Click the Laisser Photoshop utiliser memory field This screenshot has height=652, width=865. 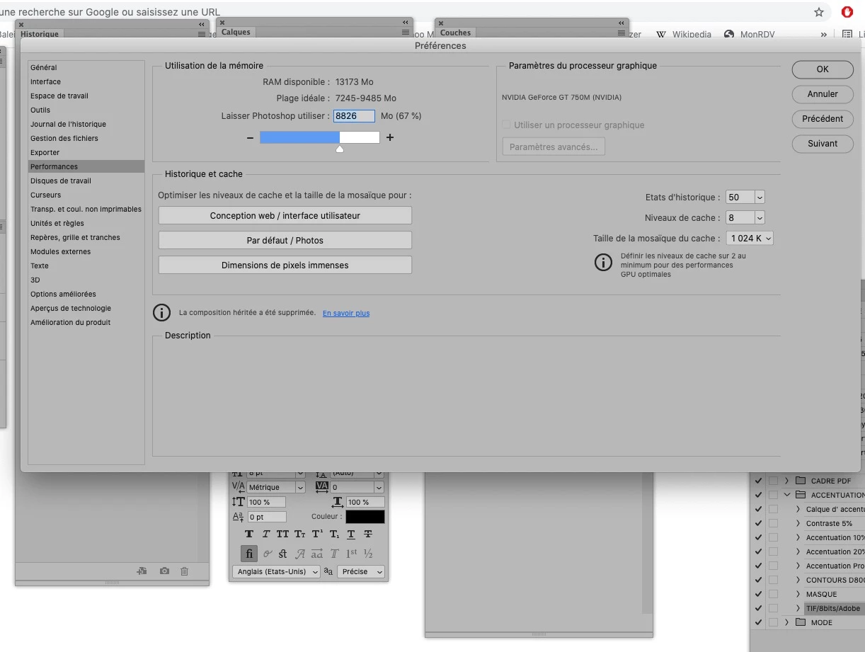coord(355,116)
